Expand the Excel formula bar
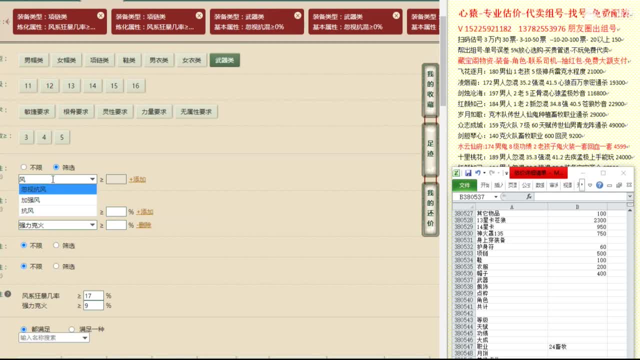The image size is (640, 360). coord(630,196)
